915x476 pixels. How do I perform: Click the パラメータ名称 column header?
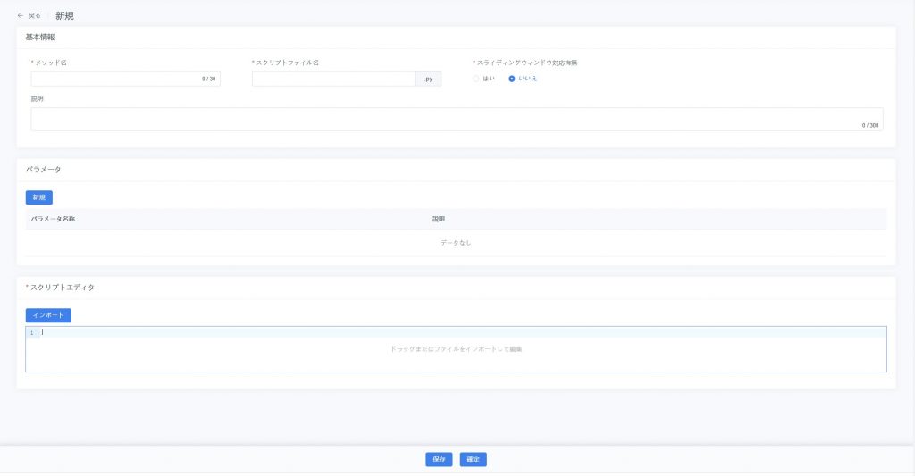coord(53,219)
